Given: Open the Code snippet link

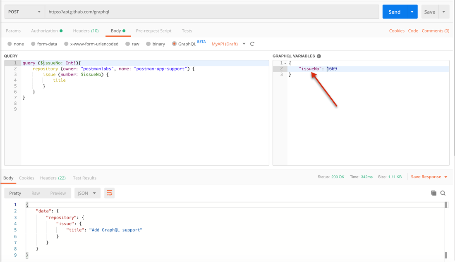Looking at the screenshot, I should coord(414,31).
